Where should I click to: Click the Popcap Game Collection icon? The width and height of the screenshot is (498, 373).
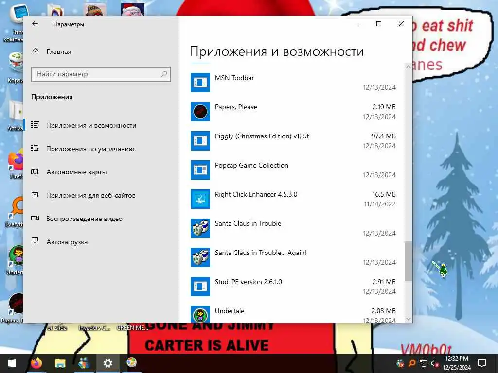tap(200, 170)
